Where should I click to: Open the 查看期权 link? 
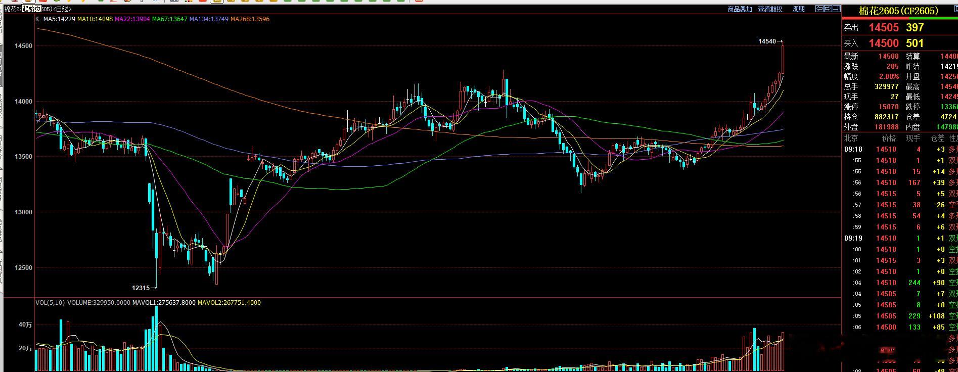click(x=770, y=9)
